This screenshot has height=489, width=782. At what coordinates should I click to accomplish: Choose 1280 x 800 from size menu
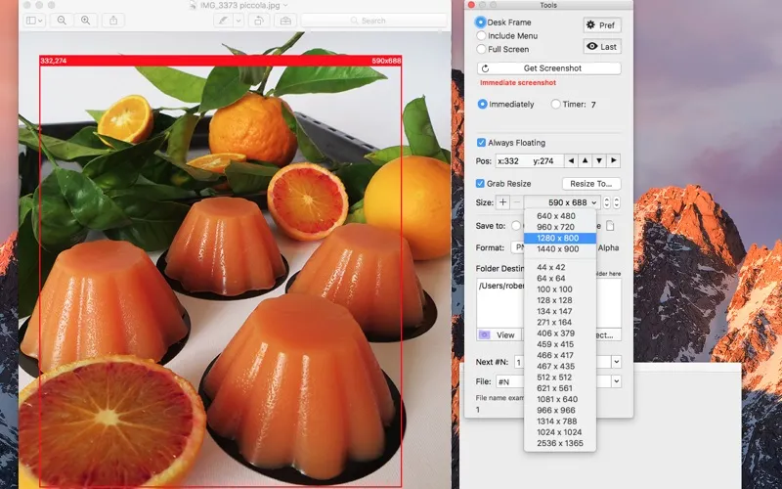click(x=560, y=238)
